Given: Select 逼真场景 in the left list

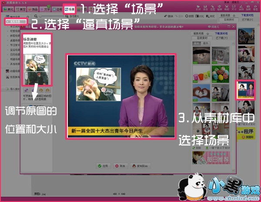Looking at the screenshot, I should pos(15,22).
